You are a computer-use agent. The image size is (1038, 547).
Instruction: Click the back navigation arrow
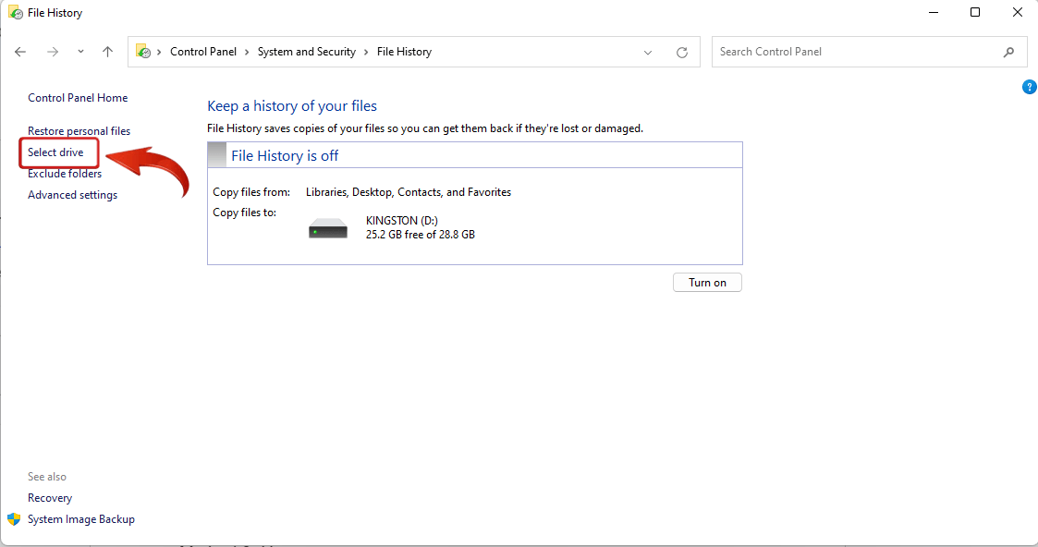[20, 52]
